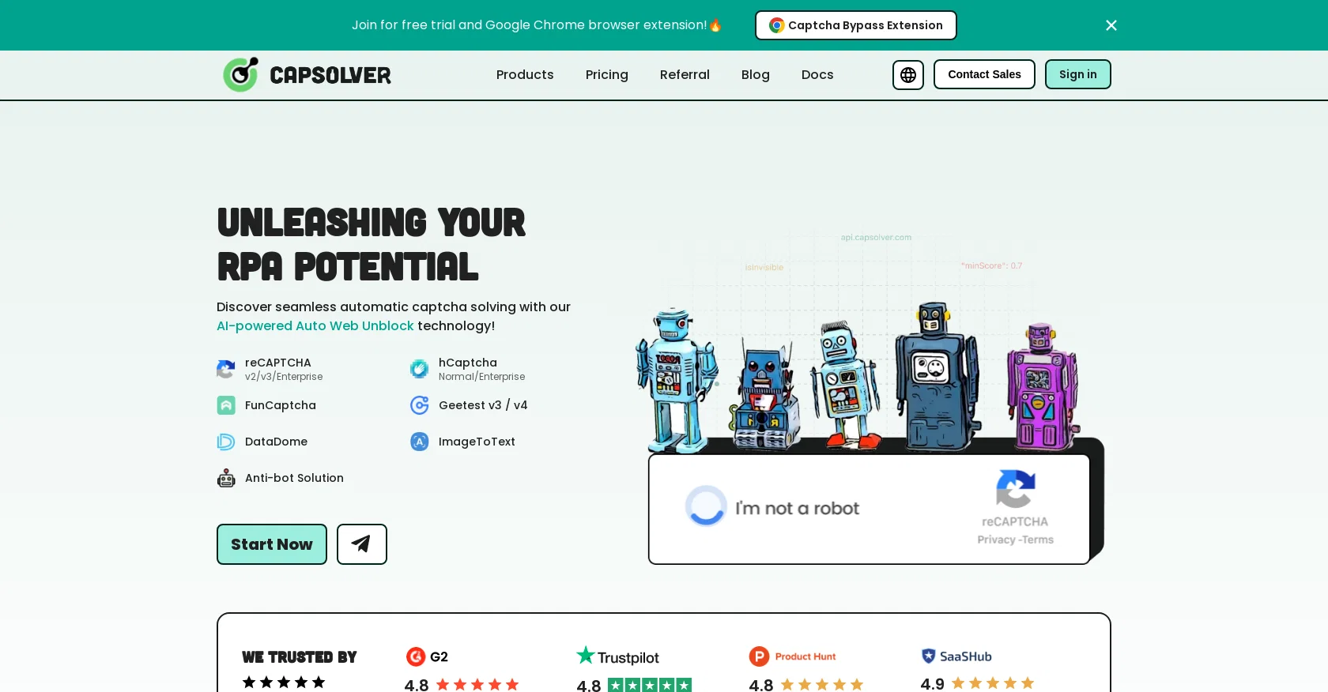1328x692 pixels.
Task: Open the reCAPTCHA v2/v3/Enterprise link text
Action: coord(284,369)
